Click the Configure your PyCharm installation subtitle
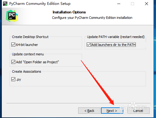Viewport: 156px width, 118px height. click(92, 18)
